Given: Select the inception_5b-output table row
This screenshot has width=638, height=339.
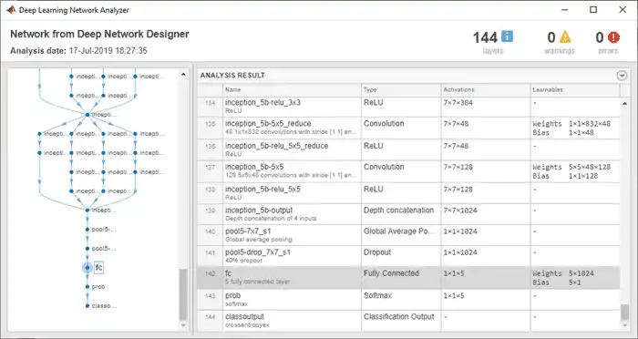Looking at the screenshot, I should click(408, 214).
